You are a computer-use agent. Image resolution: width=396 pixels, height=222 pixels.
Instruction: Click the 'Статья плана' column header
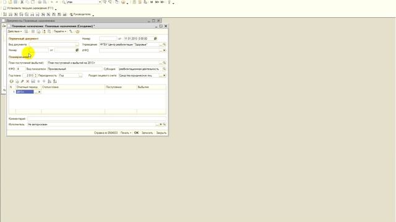(x=73, y=87)
